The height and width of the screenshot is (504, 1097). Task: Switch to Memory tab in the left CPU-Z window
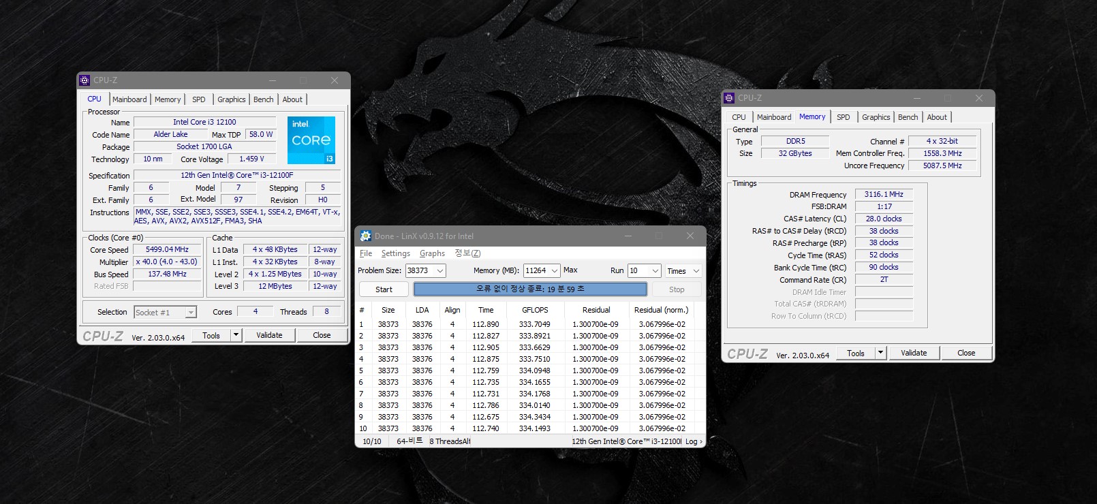pos(168,99)
